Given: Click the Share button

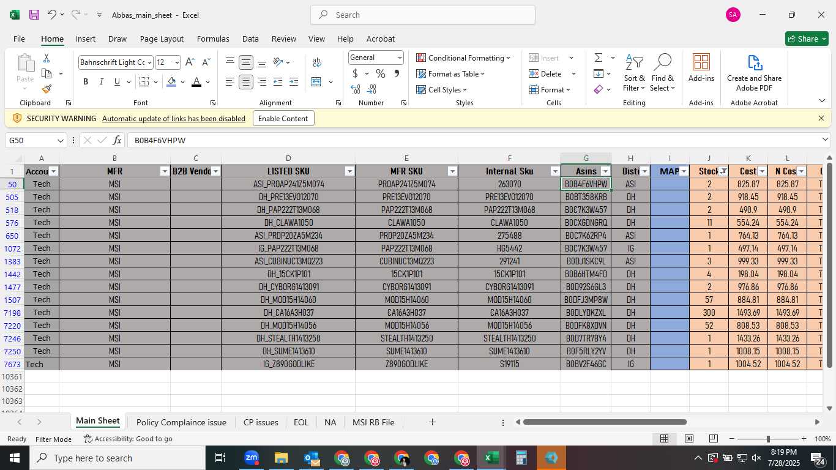Looking at the screenshot, I should [x=807, y=39].
